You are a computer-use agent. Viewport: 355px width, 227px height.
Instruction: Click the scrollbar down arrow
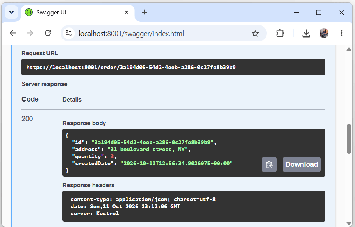pyautogui.click(x=349, y=223)
